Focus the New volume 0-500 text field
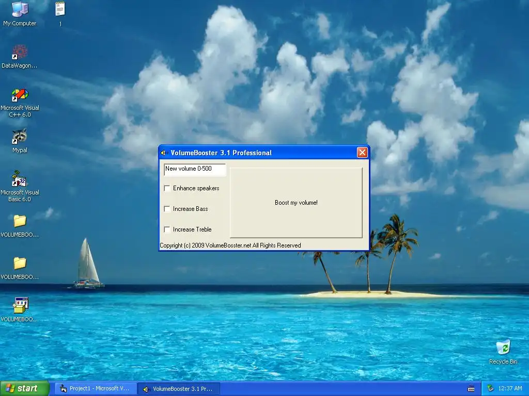 [195, 169]
